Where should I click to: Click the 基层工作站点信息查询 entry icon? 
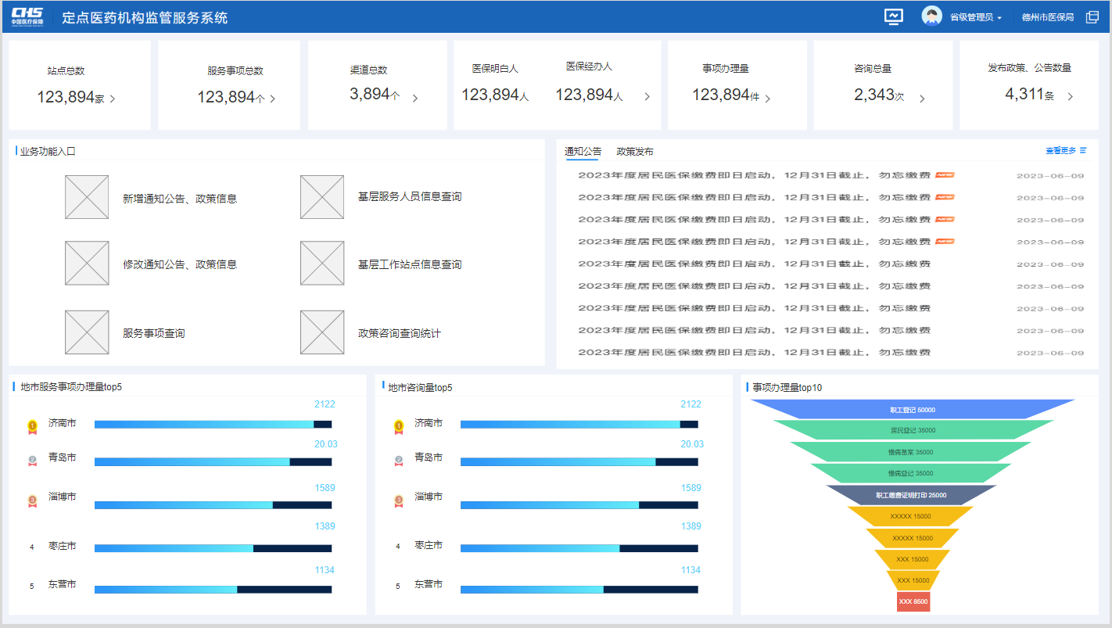coord(322,264)
